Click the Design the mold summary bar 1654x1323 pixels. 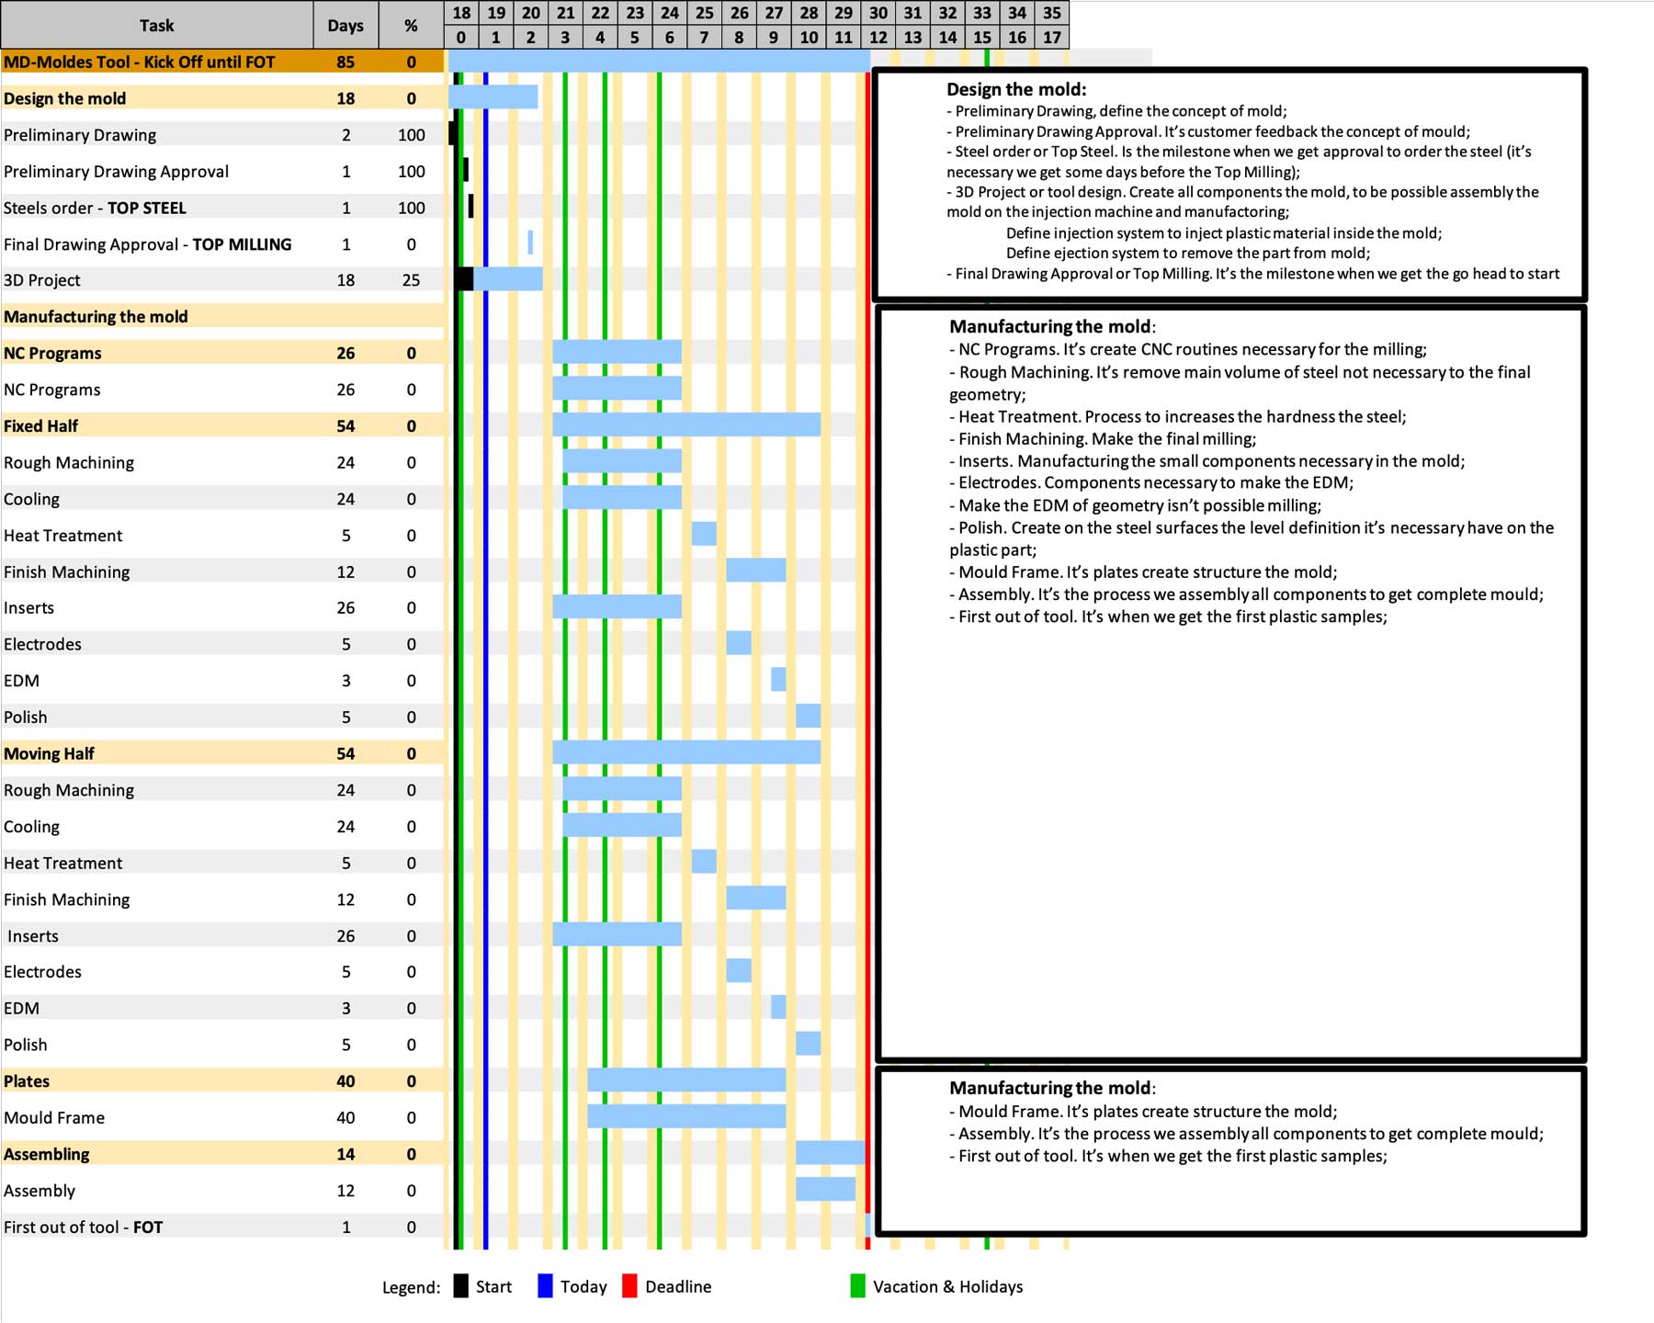click(493, 97)
